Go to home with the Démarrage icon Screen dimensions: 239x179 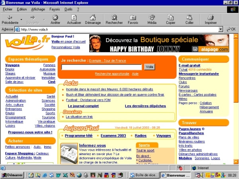(x=93, y=18)
